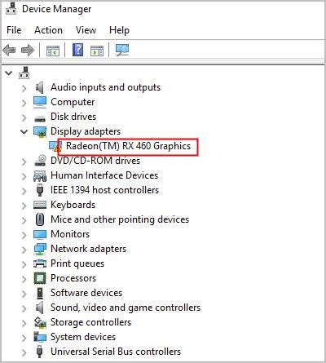This screenshot has height=363, width=326.
Task: Scan for hardware changes monitor icon
Action: [122, 50]
